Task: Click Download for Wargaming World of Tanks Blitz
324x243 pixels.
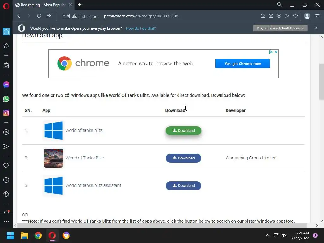Action: coord(184,158)
